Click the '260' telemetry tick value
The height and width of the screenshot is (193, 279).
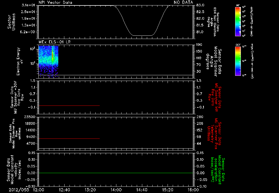point(199,117)
